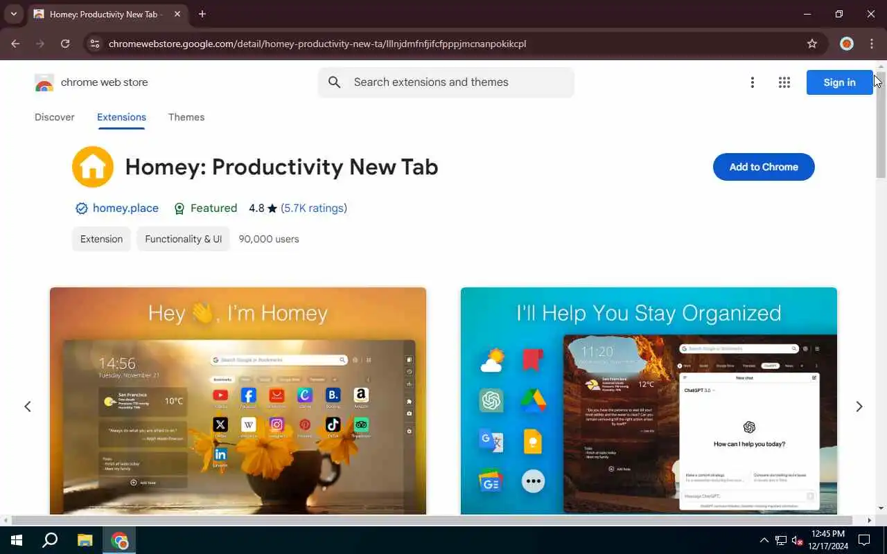
Task: Click the Homey orange house logo
Action: tap(93, 167)
